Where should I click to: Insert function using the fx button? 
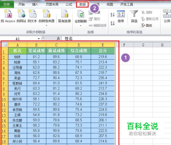[58, 38]
